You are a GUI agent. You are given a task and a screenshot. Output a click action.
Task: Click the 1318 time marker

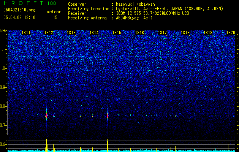185,33
